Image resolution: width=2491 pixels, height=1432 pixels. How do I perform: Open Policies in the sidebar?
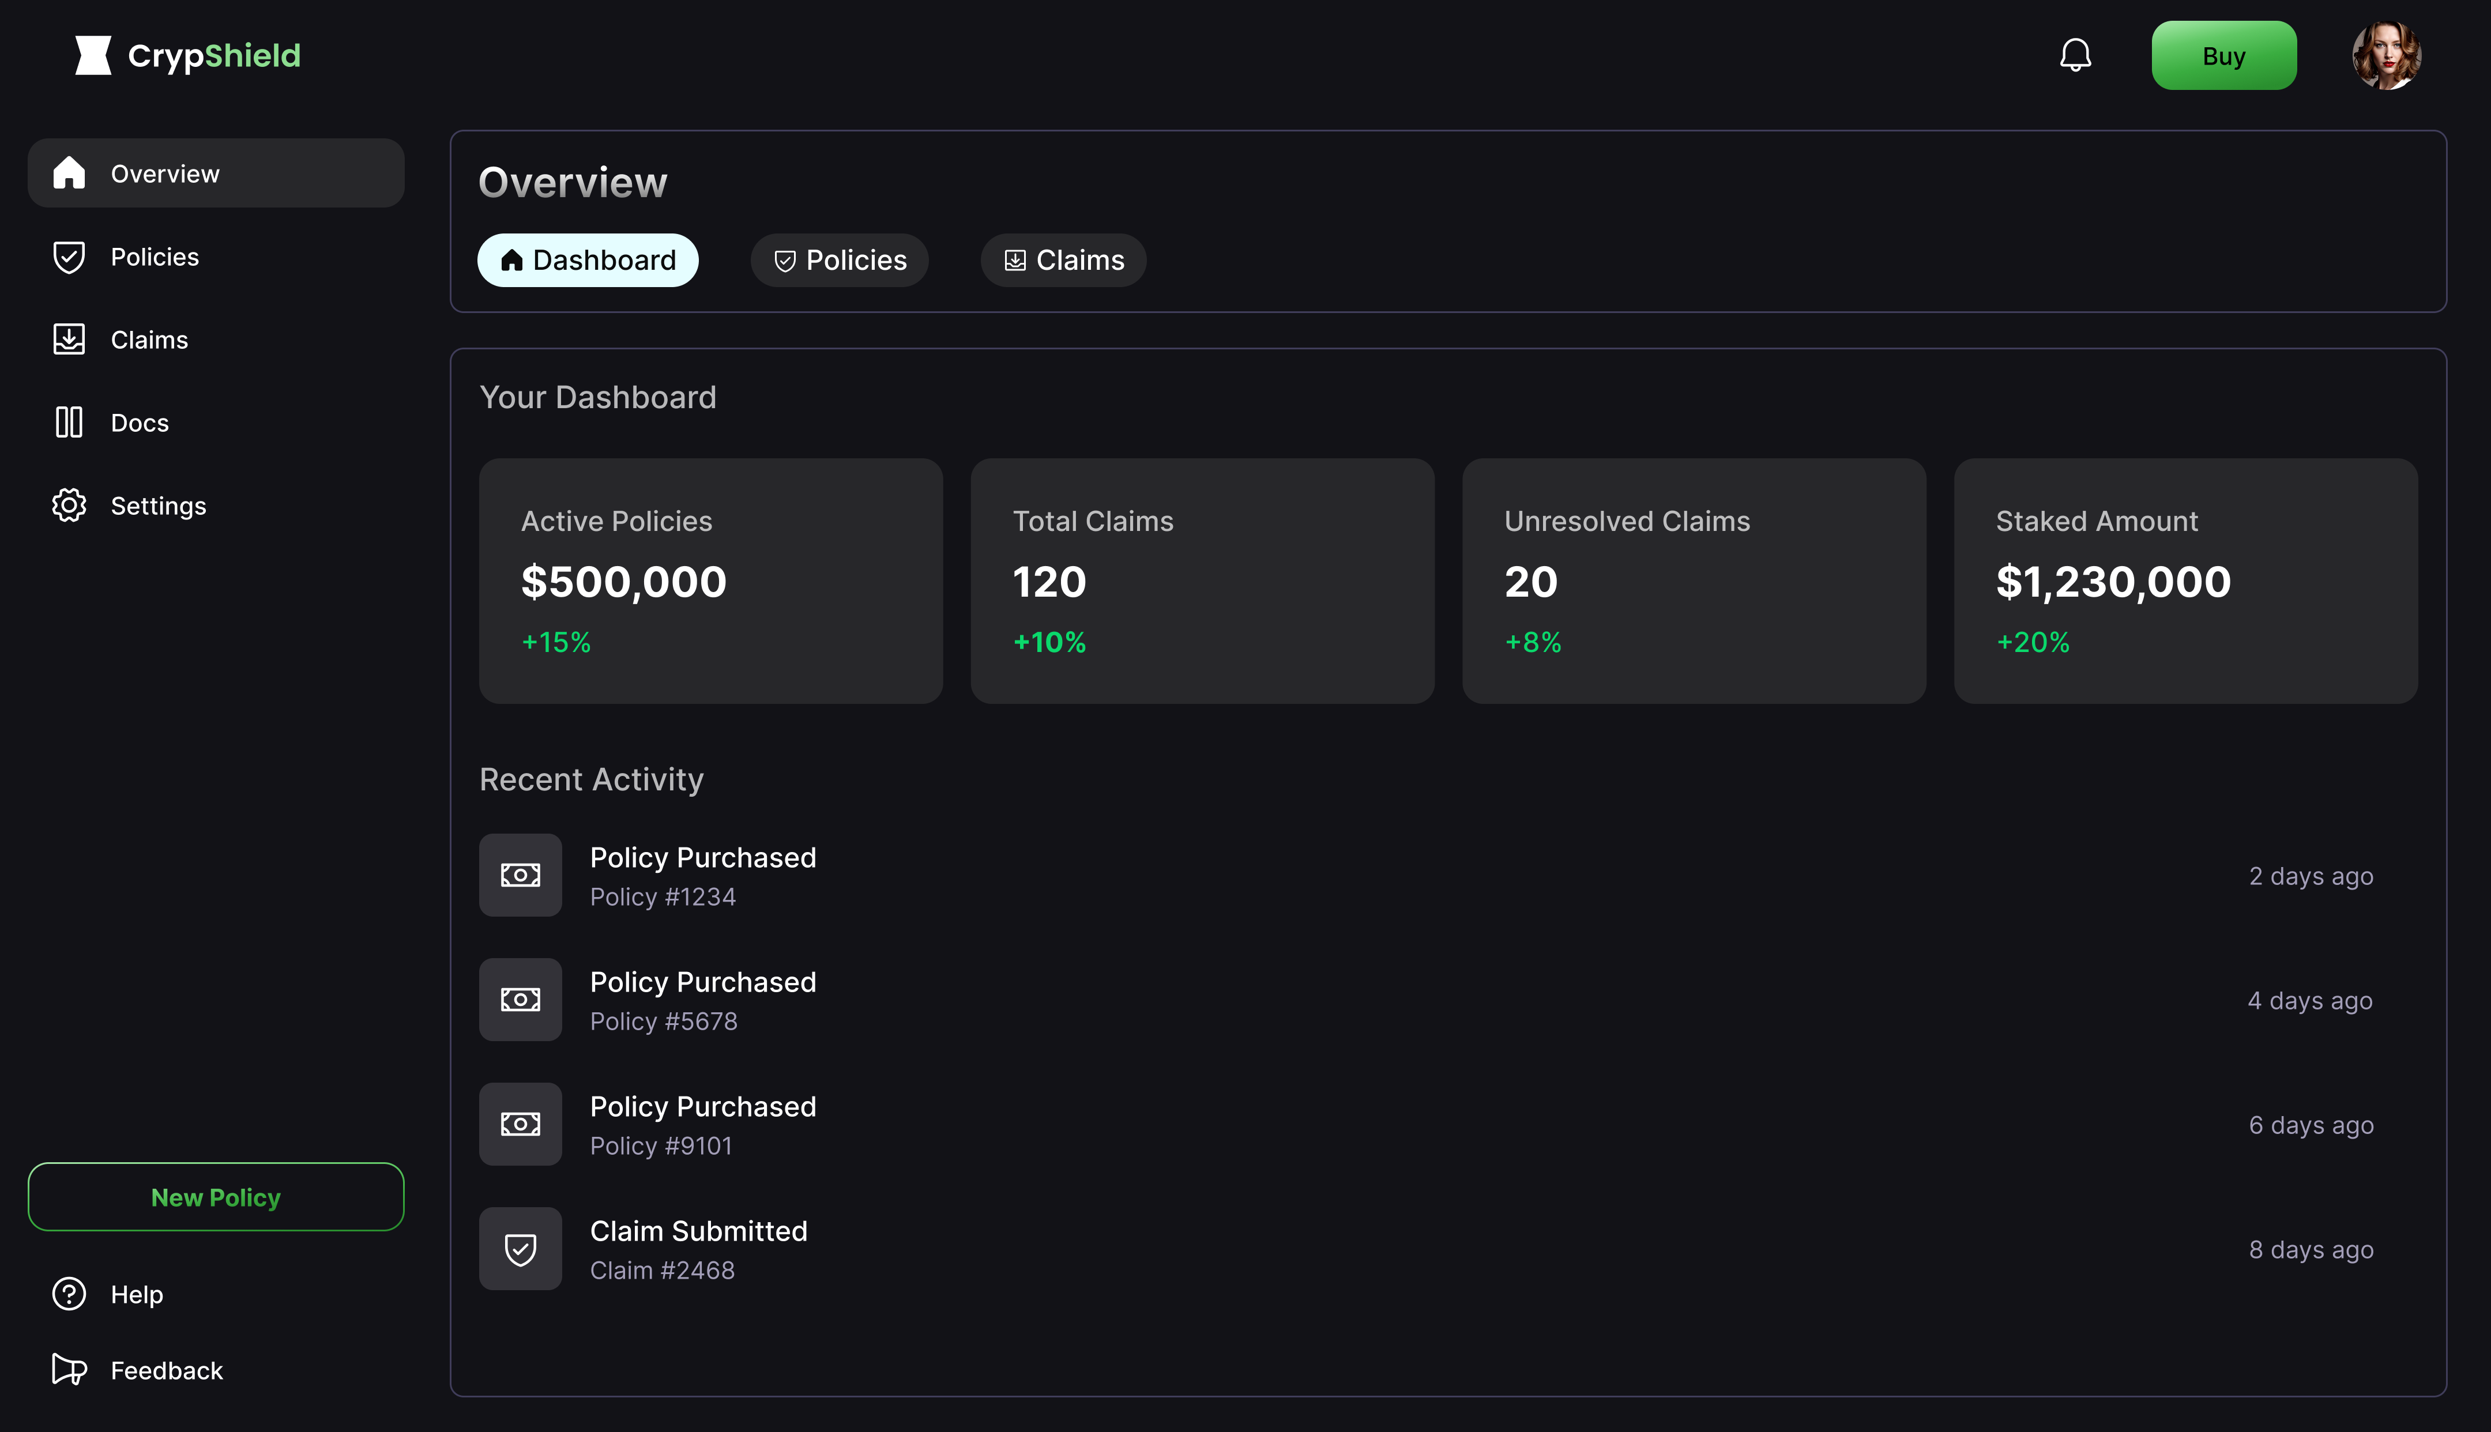[x=153, y=257]
